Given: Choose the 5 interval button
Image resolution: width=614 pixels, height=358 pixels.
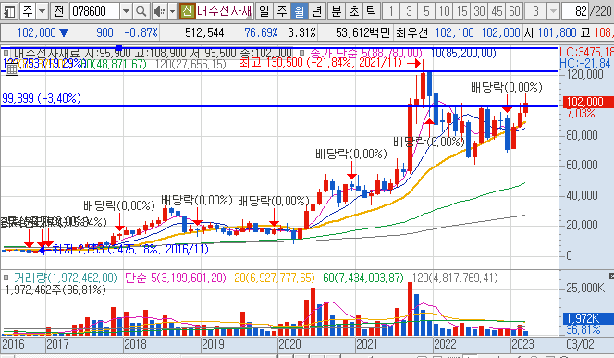Looking at the screenshot, I should coord(426,11).
